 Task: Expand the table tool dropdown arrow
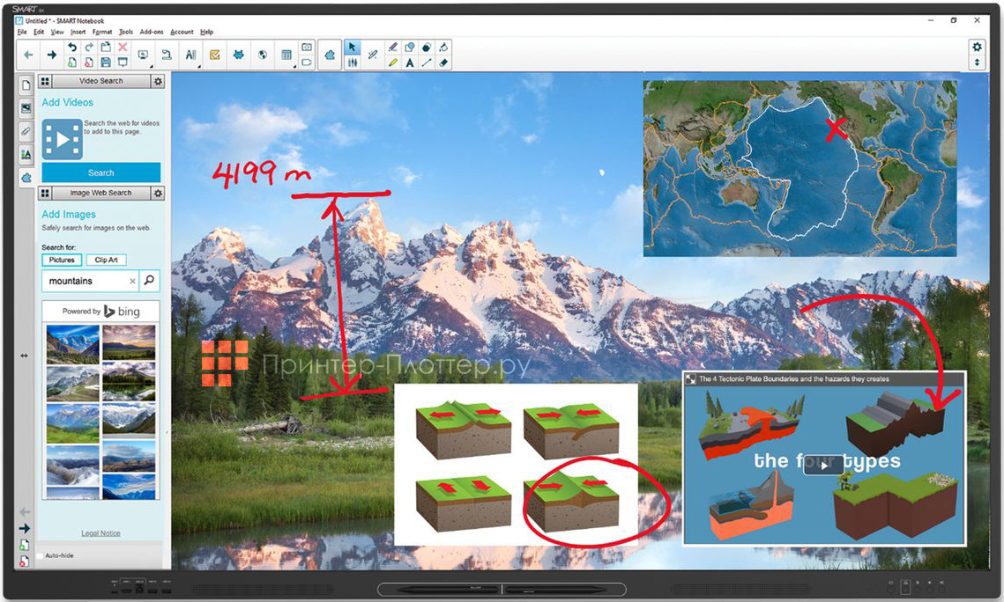coord(294,64)
